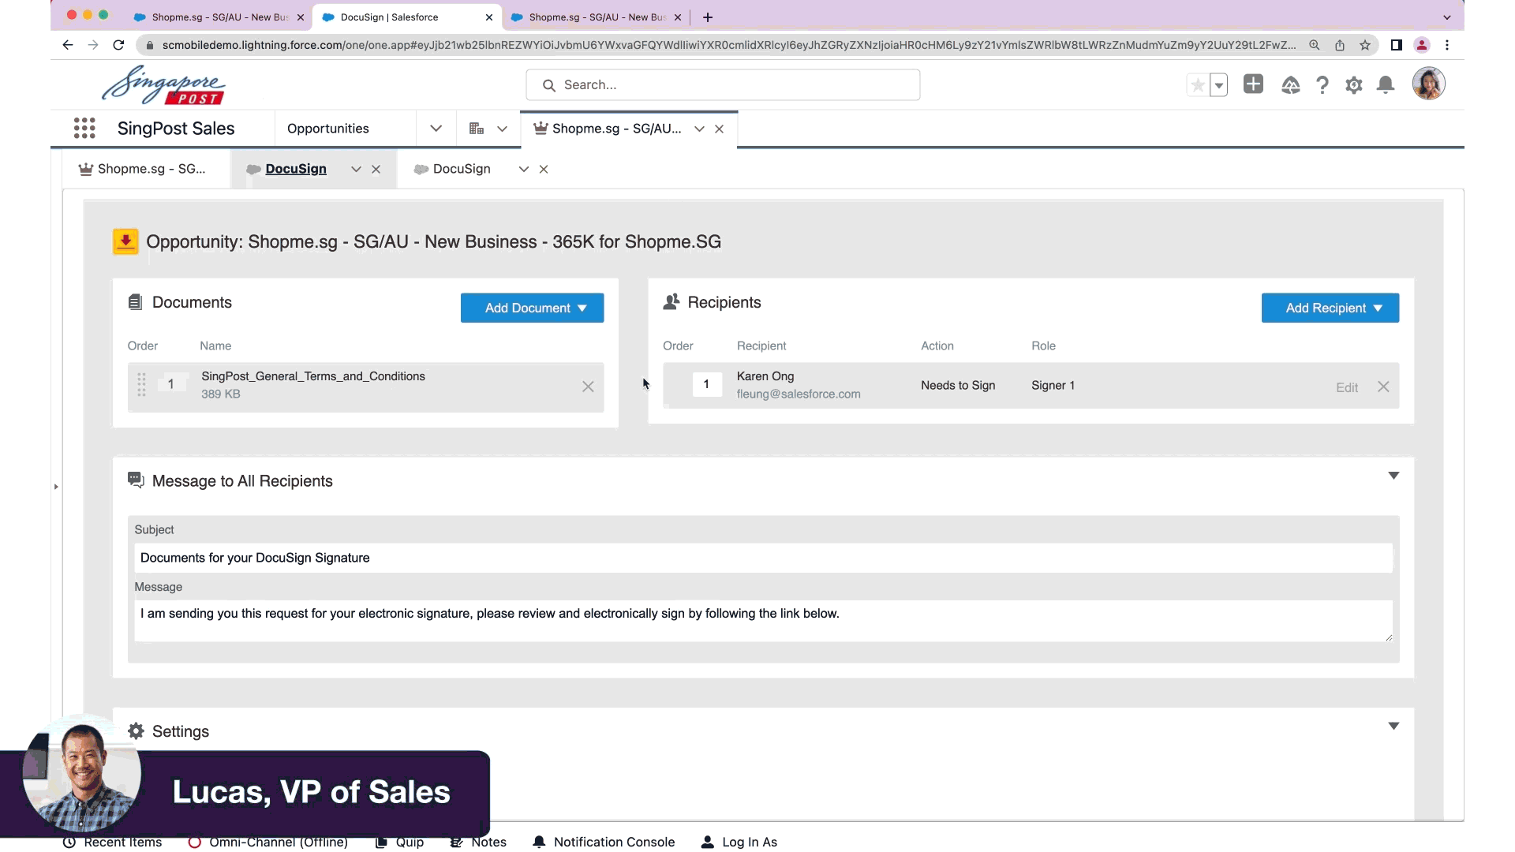1515x852 pixels.
Task: Close the Shopme.sg workspace tab
Action: [719, 129]
